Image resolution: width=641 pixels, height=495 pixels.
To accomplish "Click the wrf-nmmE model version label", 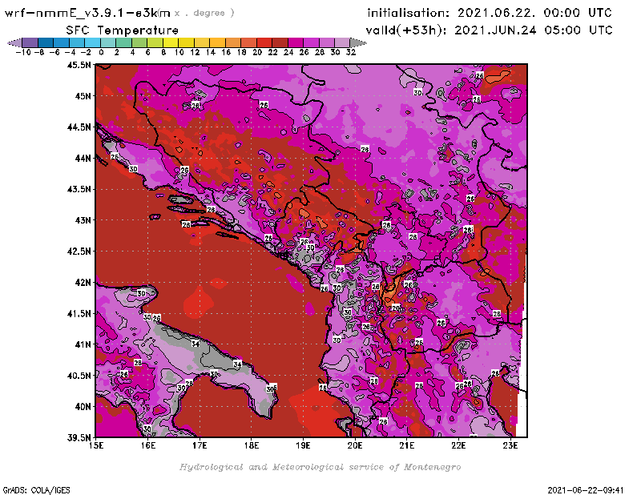I will [88, 13].
